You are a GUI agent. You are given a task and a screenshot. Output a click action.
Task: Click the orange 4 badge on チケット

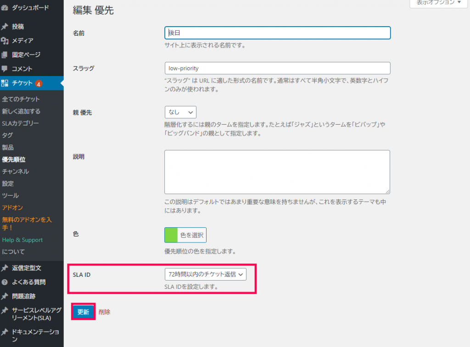[39, 84]
